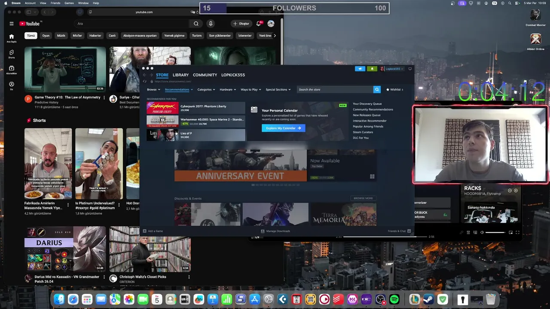The height and width of the screenshot is (309, 550).
Task: Open LOPKICK555 profile tab in Steam
Action: click(233, 75)
